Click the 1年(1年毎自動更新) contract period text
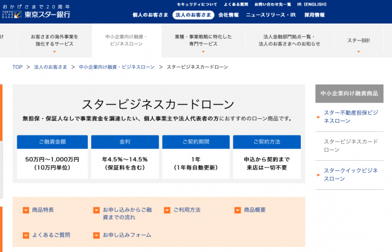 (x=196, y=164)
